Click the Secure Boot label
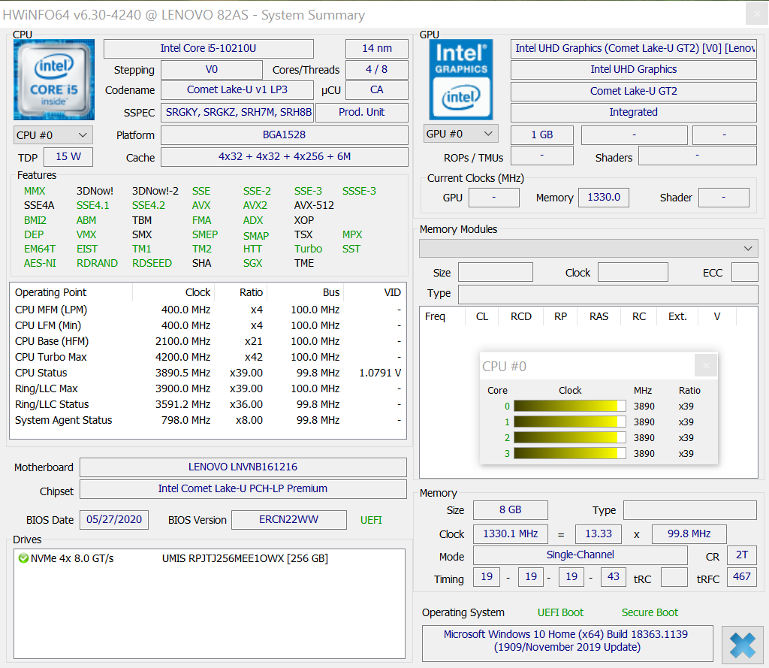 tap(650, 612)
